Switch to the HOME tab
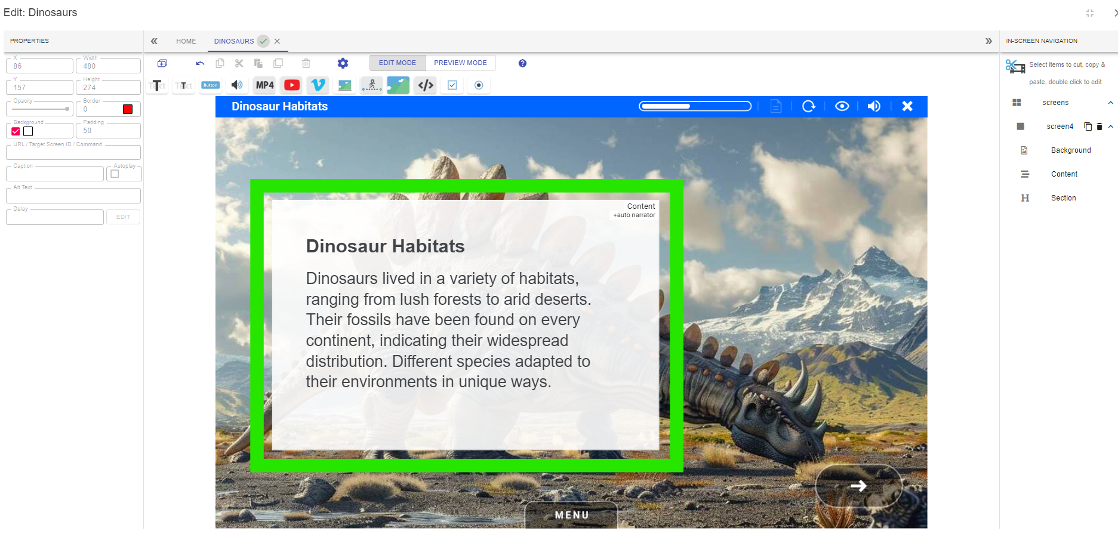The image size is (1118, 537). tap(186, 41)
